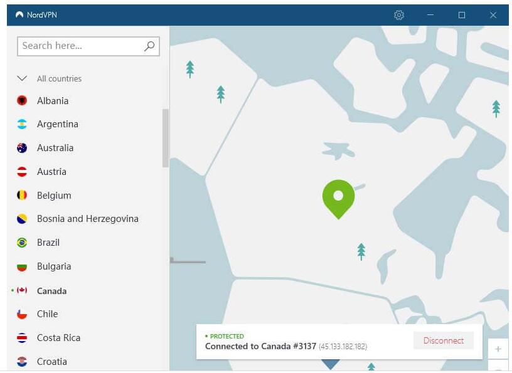Open settings via the gear icon
Image resolution: width=512 pixels, height=373 pixels.
[398, 15]
